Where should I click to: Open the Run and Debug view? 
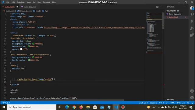(x=192, y=28)
